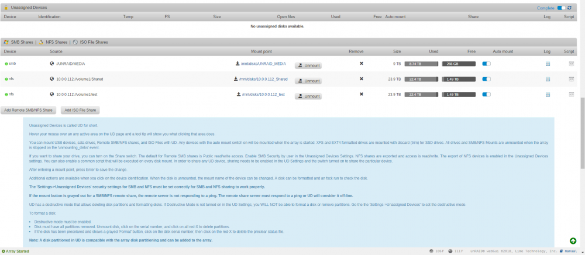585x255 pixels.
Task: Click download icon before 10.0.0.112_Shared mount point
Action: tap(236, 78)
